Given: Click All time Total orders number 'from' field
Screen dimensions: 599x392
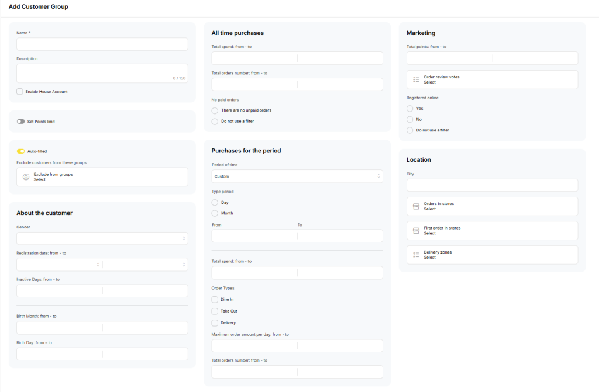Looking at the screenshot, I should [x=254, y=84].
